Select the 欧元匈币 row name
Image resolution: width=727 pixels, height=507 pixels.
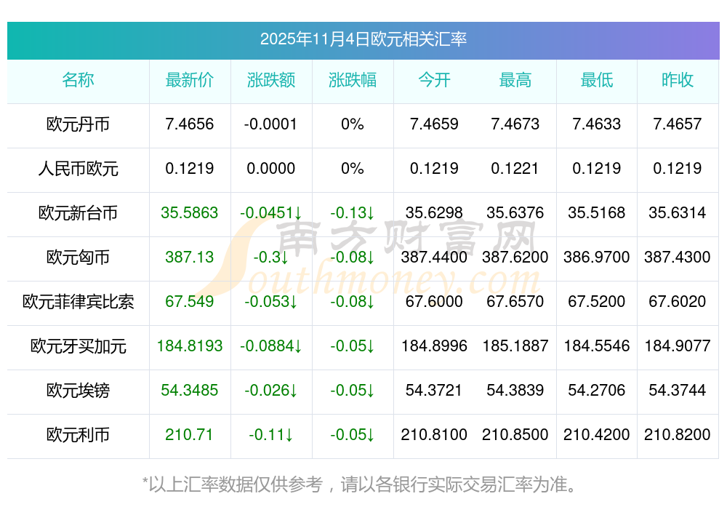pos(78,257)
